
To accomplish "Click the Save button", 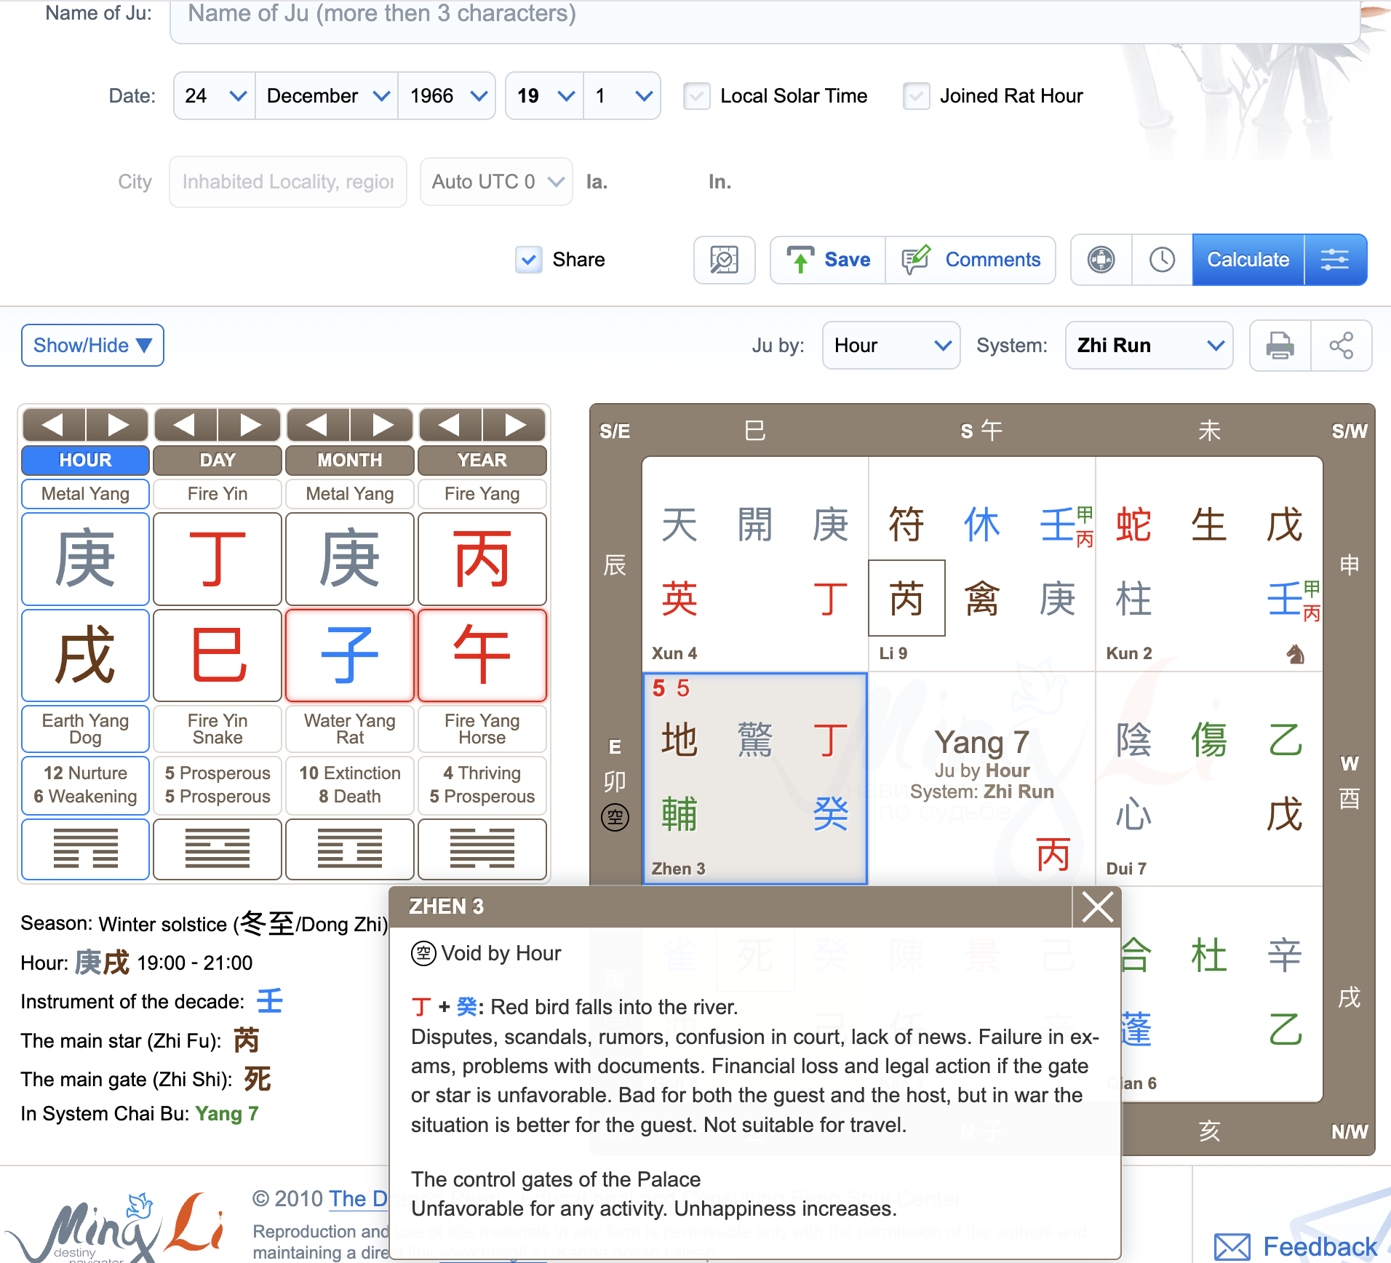I will coord(828,260).
